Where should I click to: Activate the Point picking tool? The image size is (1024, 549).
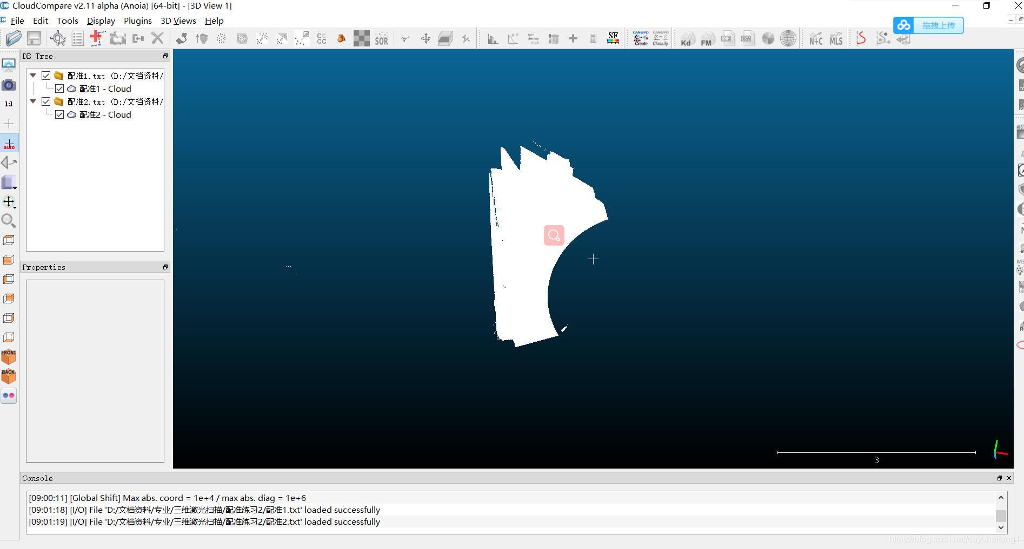click(58, 38)
